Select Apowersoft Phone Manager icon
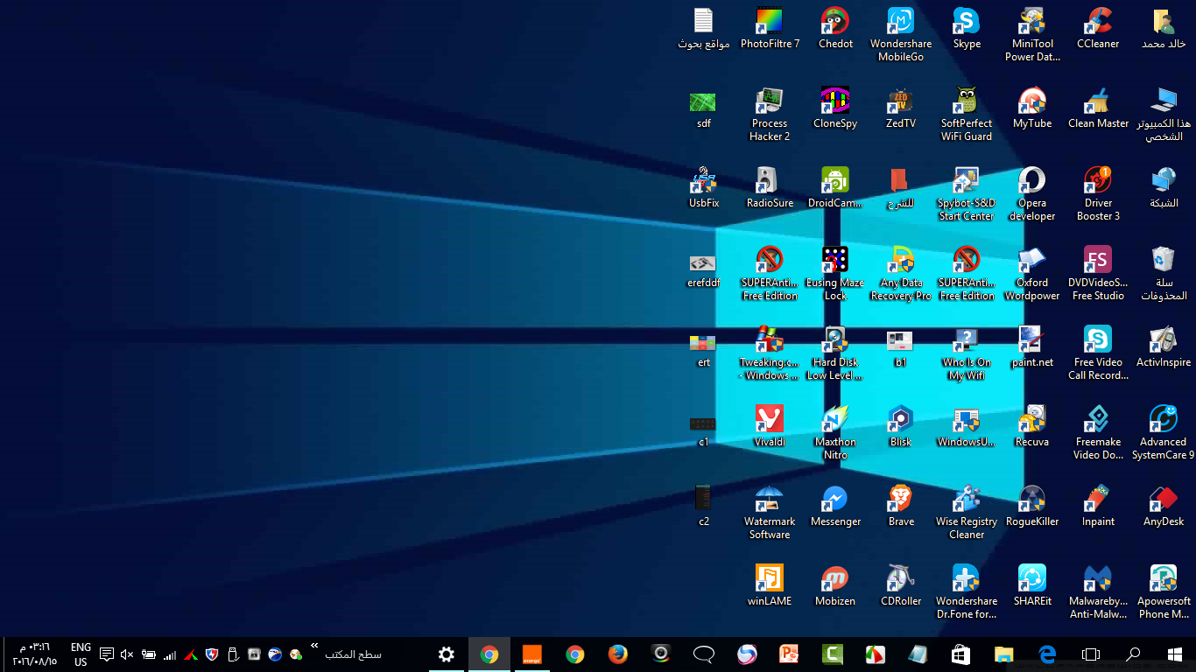Screen dimensions: 1196x672 pyautogui.click(x=1164, y=592)
